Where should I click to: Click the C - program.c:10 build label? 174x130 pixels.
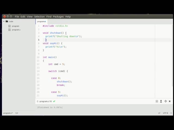point(44,101)
